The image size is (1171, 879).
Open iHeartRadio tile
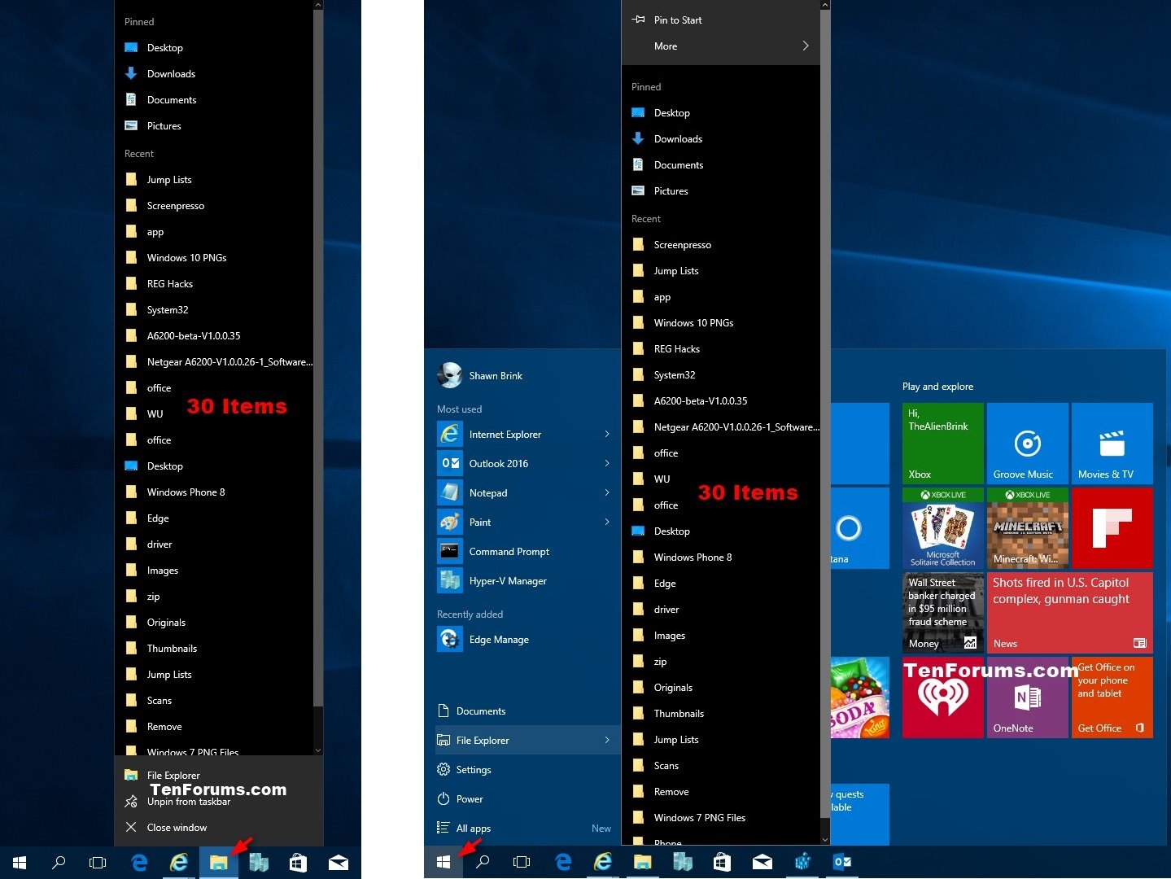click(943, 698)
